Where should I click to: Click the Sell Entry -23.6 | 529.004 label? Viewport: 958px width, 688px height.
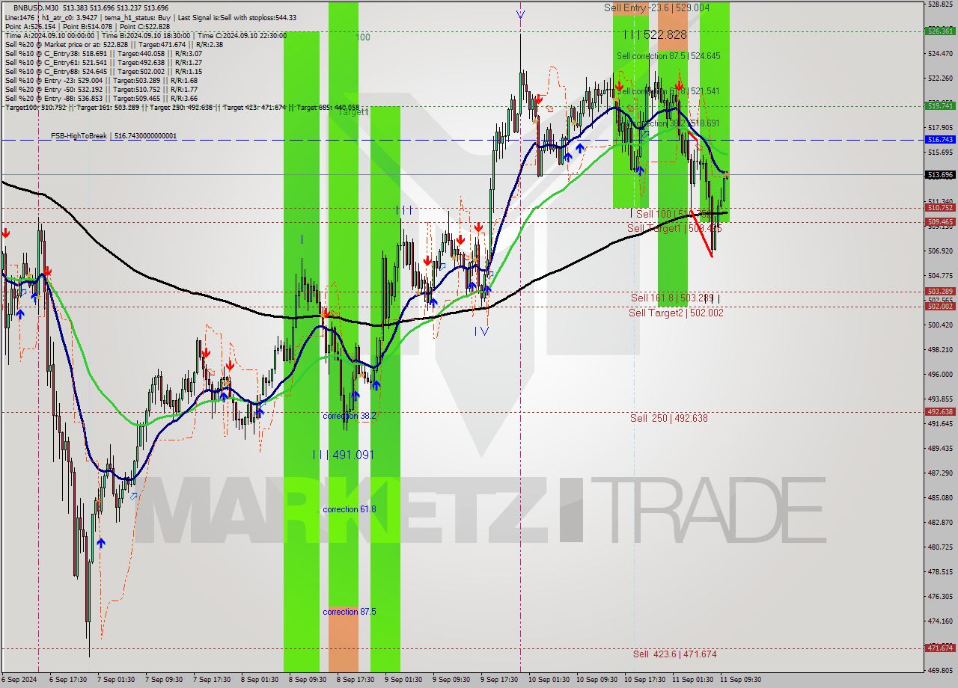(657, 7)
